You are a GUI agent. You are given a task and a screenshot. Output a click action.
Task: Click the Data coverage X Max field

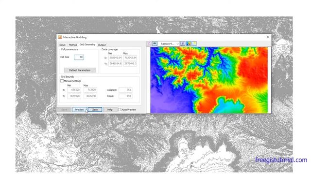point(130,58)
